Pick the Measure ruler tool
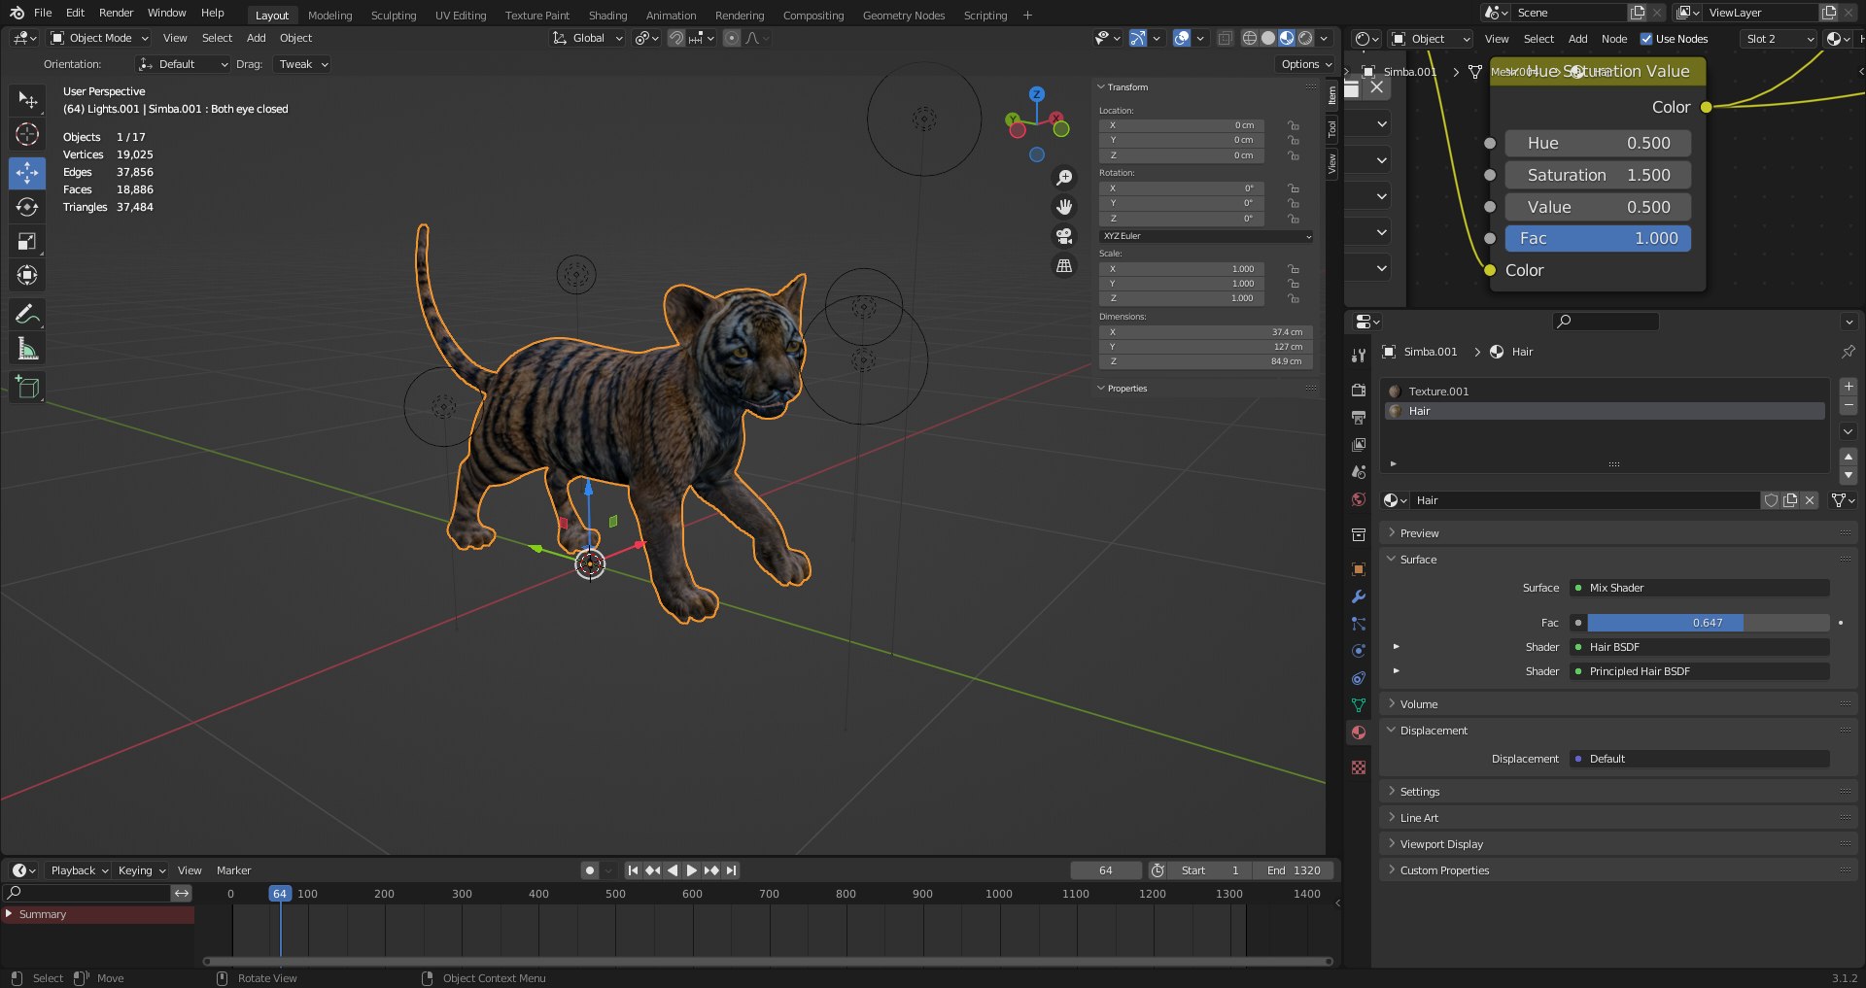The width and height of the screenshot is (1866, 988). coord(27,348)
